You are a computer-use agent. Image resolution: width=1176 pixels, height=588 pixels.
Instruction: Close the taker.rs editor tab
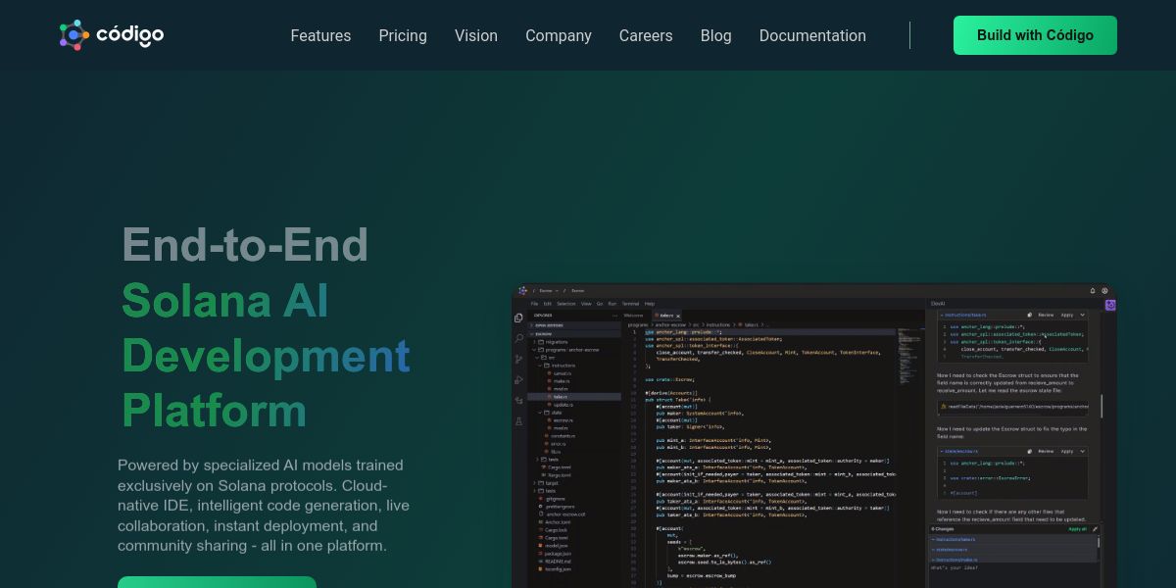click(678, 316)
